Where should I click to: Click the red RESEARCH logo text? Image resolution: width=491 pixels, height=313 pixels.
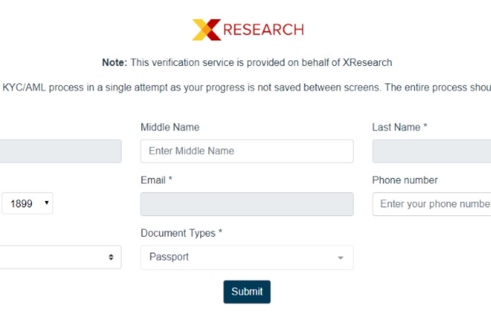click(263, 30)
